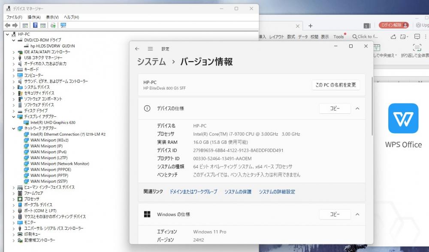Expand the モニター node
Viewport: 429px width, 252px height.
coord(13,222)
